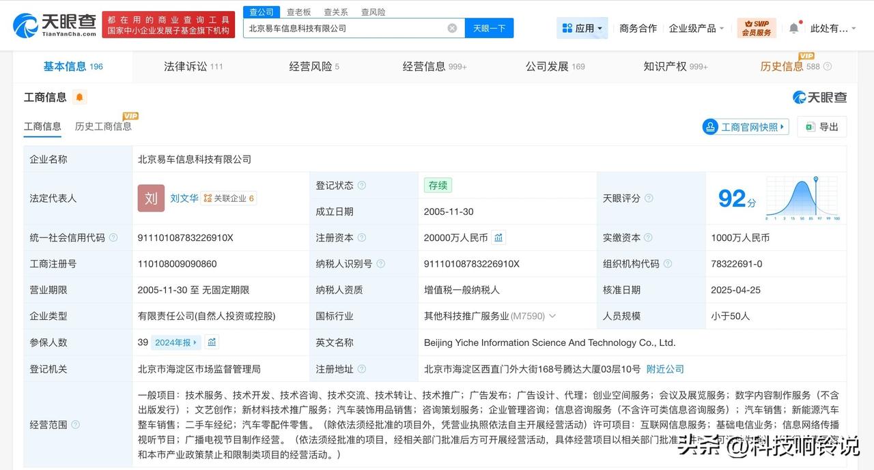This screenshot has width=874, height=470.
Task: Switch to 查风险 search tab
Action: click(373, 12)
